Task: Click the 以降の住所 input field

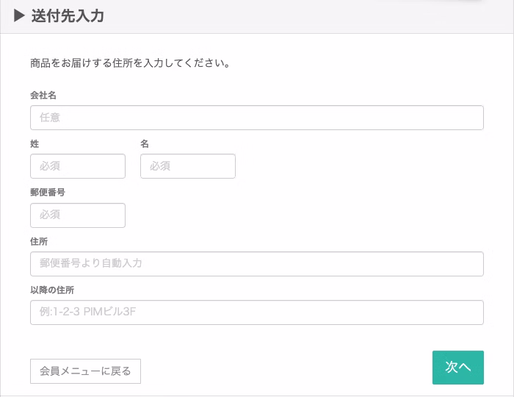Action: coord(257,312)
